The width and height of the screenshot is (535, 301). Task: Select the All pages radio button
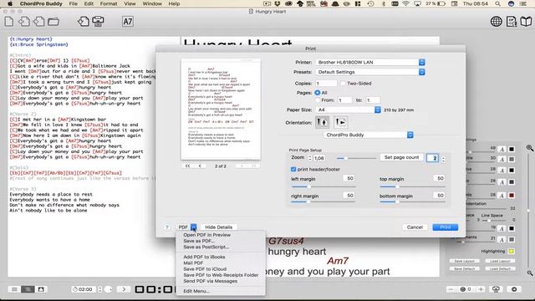tap(318, 93)
